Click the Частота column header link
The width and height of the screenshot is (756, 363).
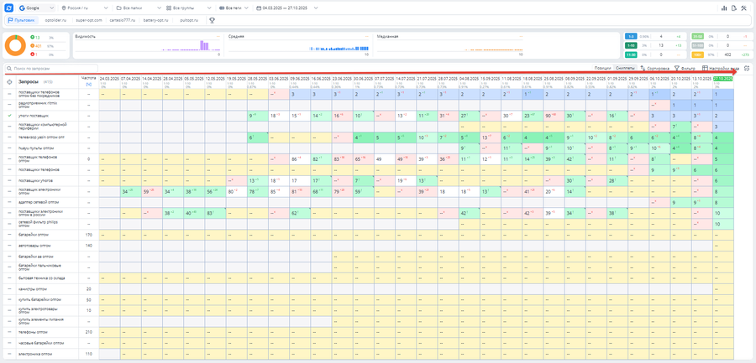tap(88, 79)
